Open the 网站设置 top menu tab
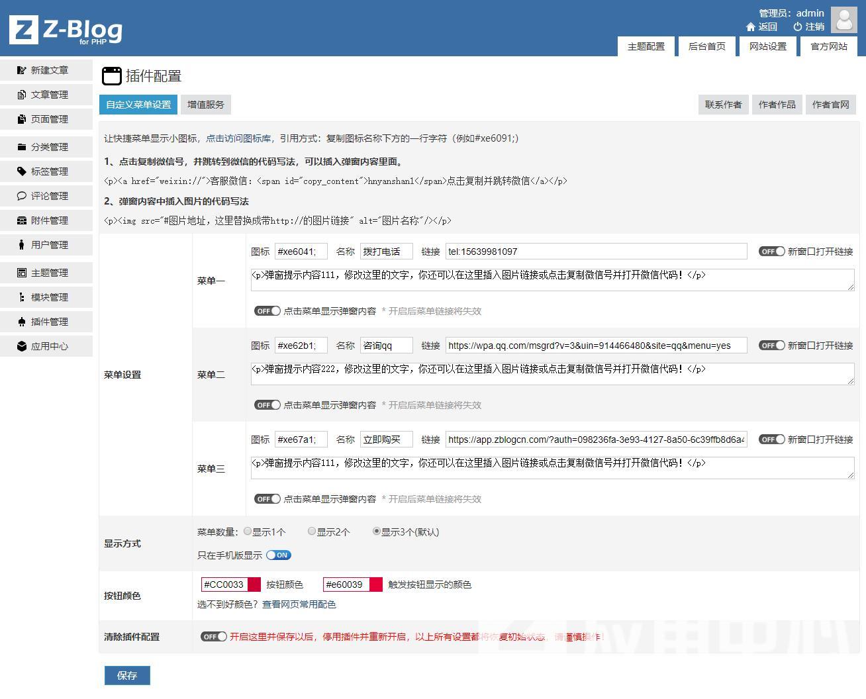Viewport: 866px width, 699px height. 767,46
